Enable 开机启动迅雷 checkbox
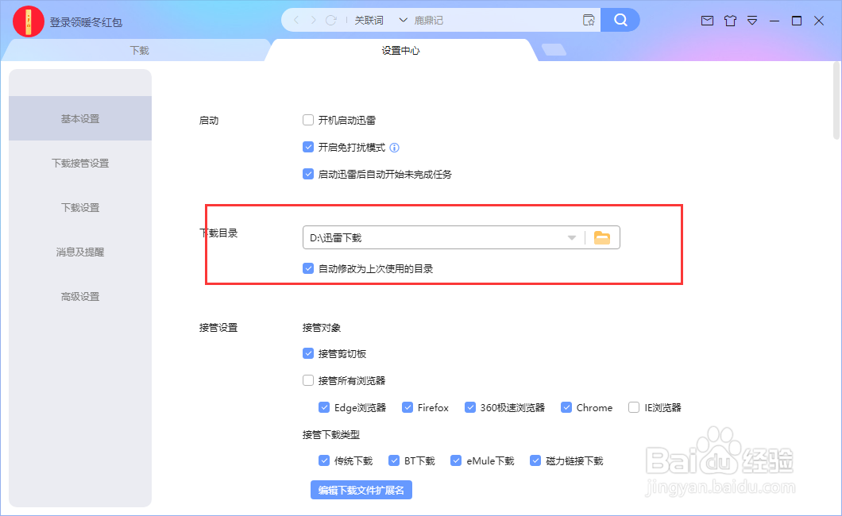Image resolution: width=842 pixels, height=516 pixels. [x=308, y=120]
